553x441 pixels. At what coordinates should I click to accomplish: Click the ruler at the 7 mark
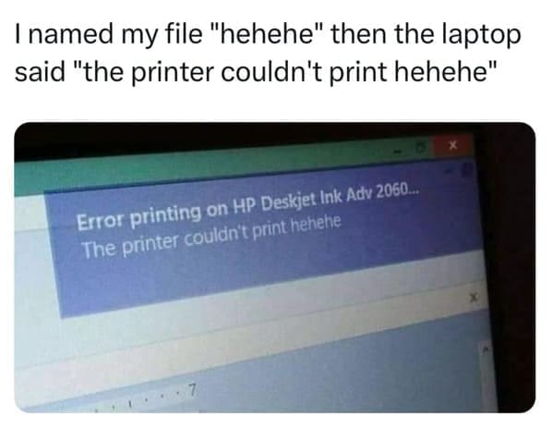coord(191,390)
